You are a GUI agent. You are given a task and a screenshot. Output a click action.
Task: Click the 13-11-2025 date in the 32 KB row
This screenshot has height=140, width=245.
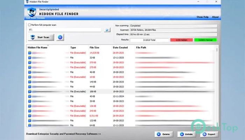coord(118,58)
